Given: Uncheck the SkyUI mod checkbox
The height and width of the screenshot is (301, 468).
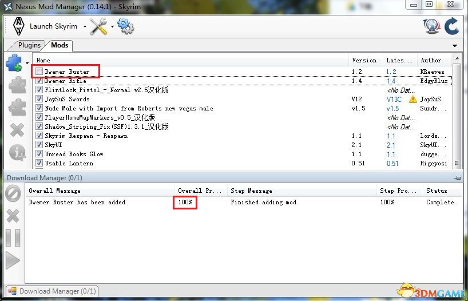Looking at the screenshot, I should (39, 145).
